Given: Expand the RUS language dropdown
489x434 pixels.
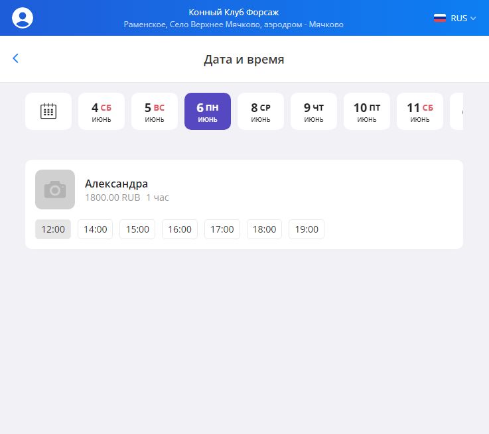Looking at the screenshot, I should tap(463, 18).
